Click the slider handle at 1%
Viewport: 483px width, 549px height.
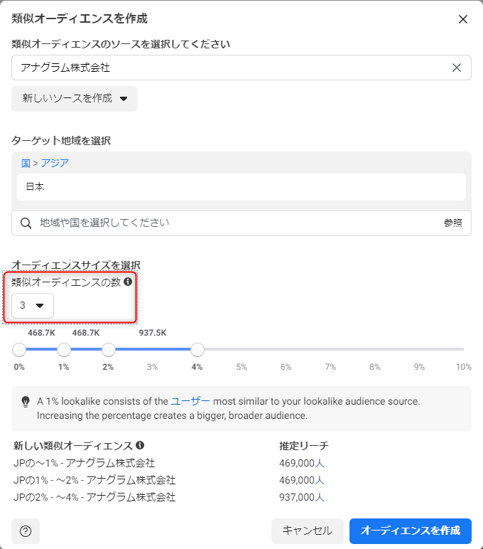point(64,350)
